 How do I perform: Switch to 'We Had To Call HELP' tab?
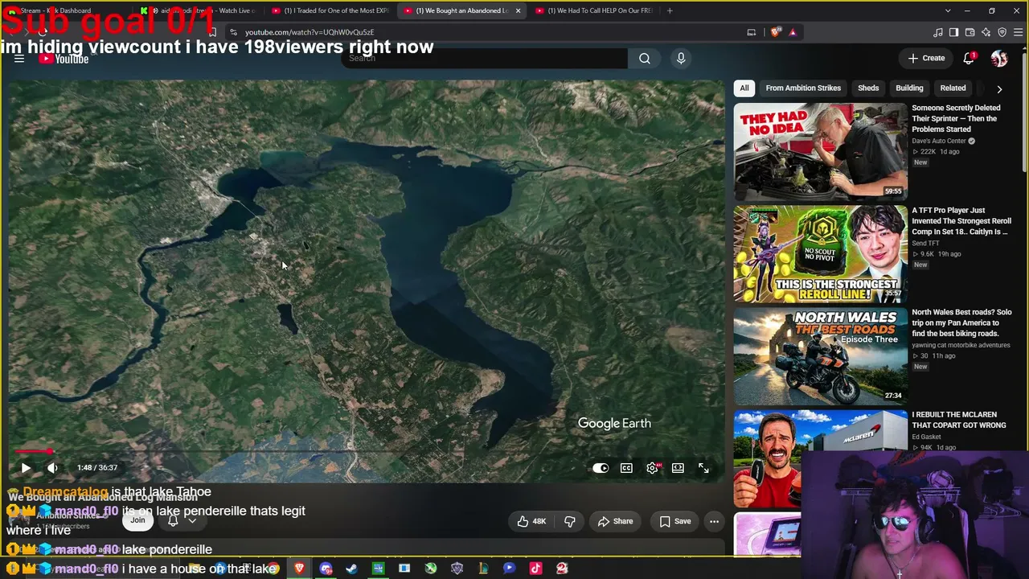pos(593,10)
